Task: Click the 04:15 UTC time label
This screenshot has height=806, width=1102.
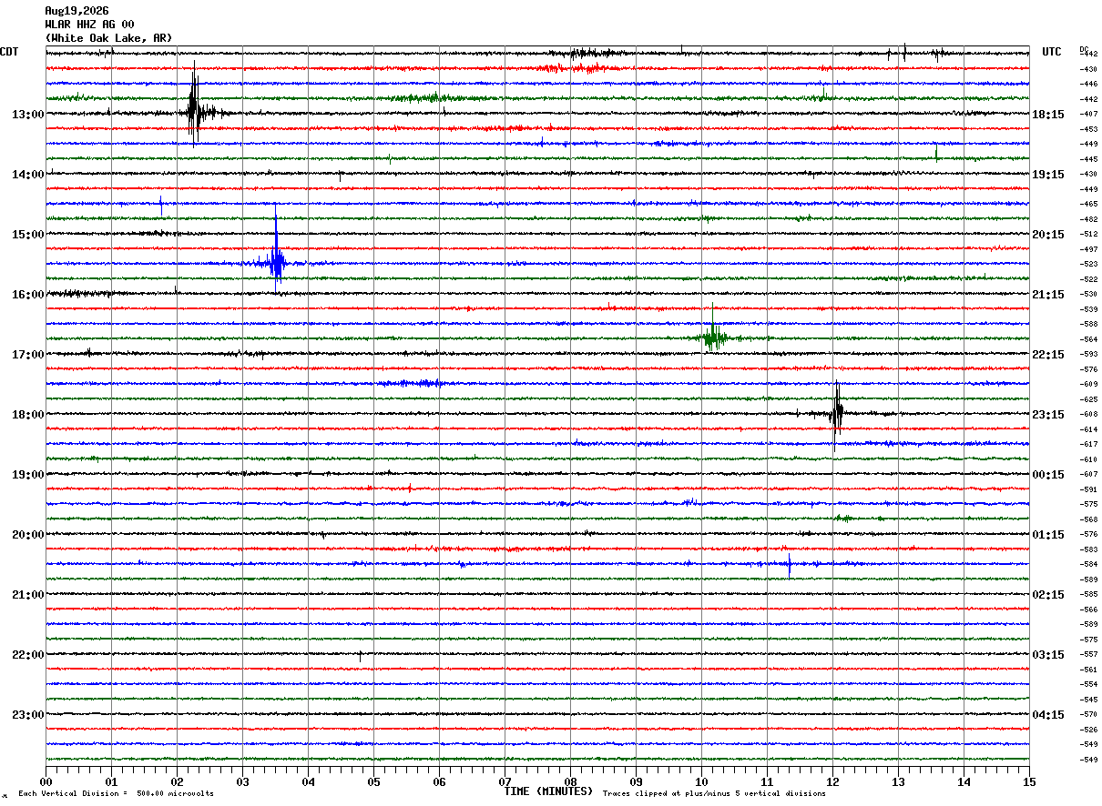Action: coord(1048,715)
